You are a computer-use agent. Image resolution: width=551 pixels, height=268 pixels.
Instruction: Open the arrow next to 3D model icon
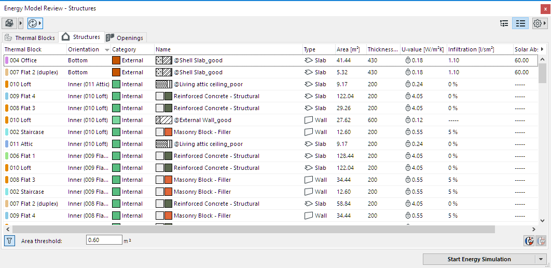click(21, 23)
